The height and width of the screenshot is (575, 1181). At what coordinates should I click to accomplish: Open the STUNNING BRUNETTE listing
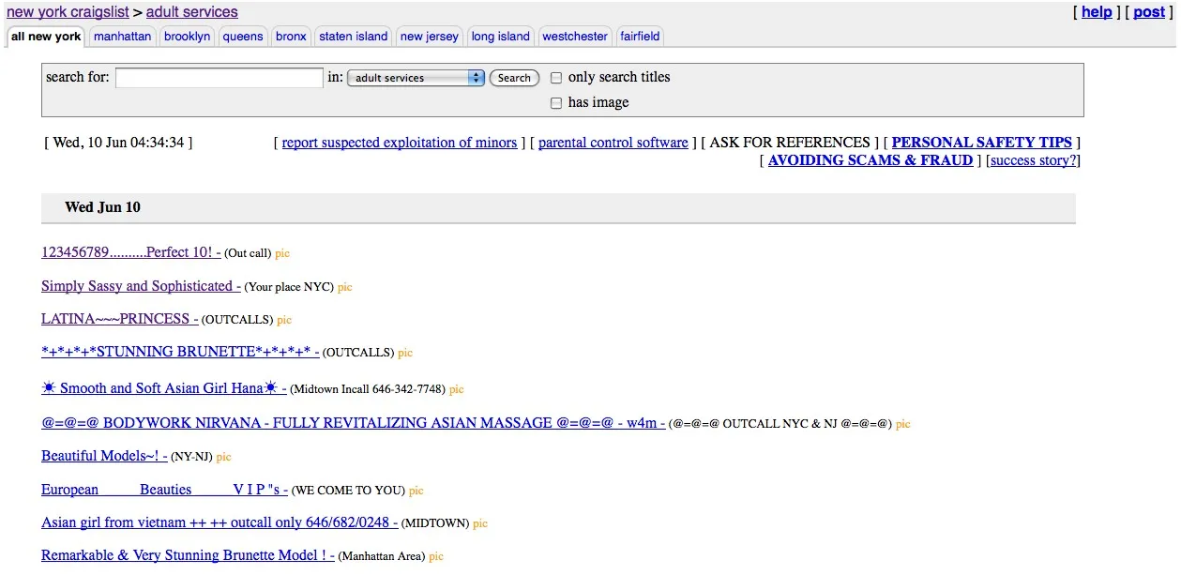180,352
